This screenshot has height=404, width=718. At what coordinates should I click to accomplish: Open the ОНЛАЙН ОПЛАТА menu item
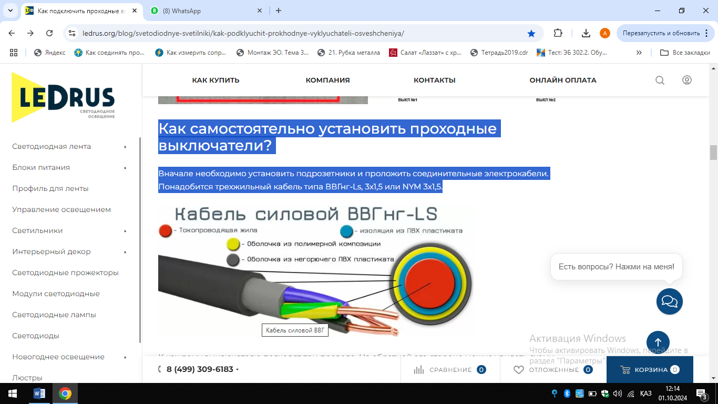pos(563,80)
